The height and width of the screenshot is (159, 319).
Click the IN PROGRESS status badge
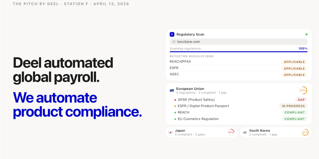coord(293,106)
